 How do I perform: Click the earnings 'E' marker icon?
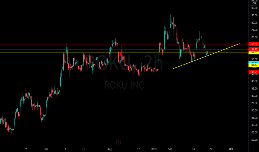(x=118, y=142)
